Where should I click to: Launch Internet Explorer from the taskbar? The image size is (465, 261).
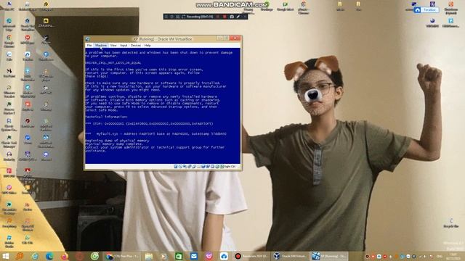pyautogui.click(x=35, y=256)
